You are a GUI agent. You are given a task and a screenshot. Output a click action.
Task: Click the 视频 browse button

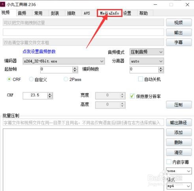coord(179,22)
